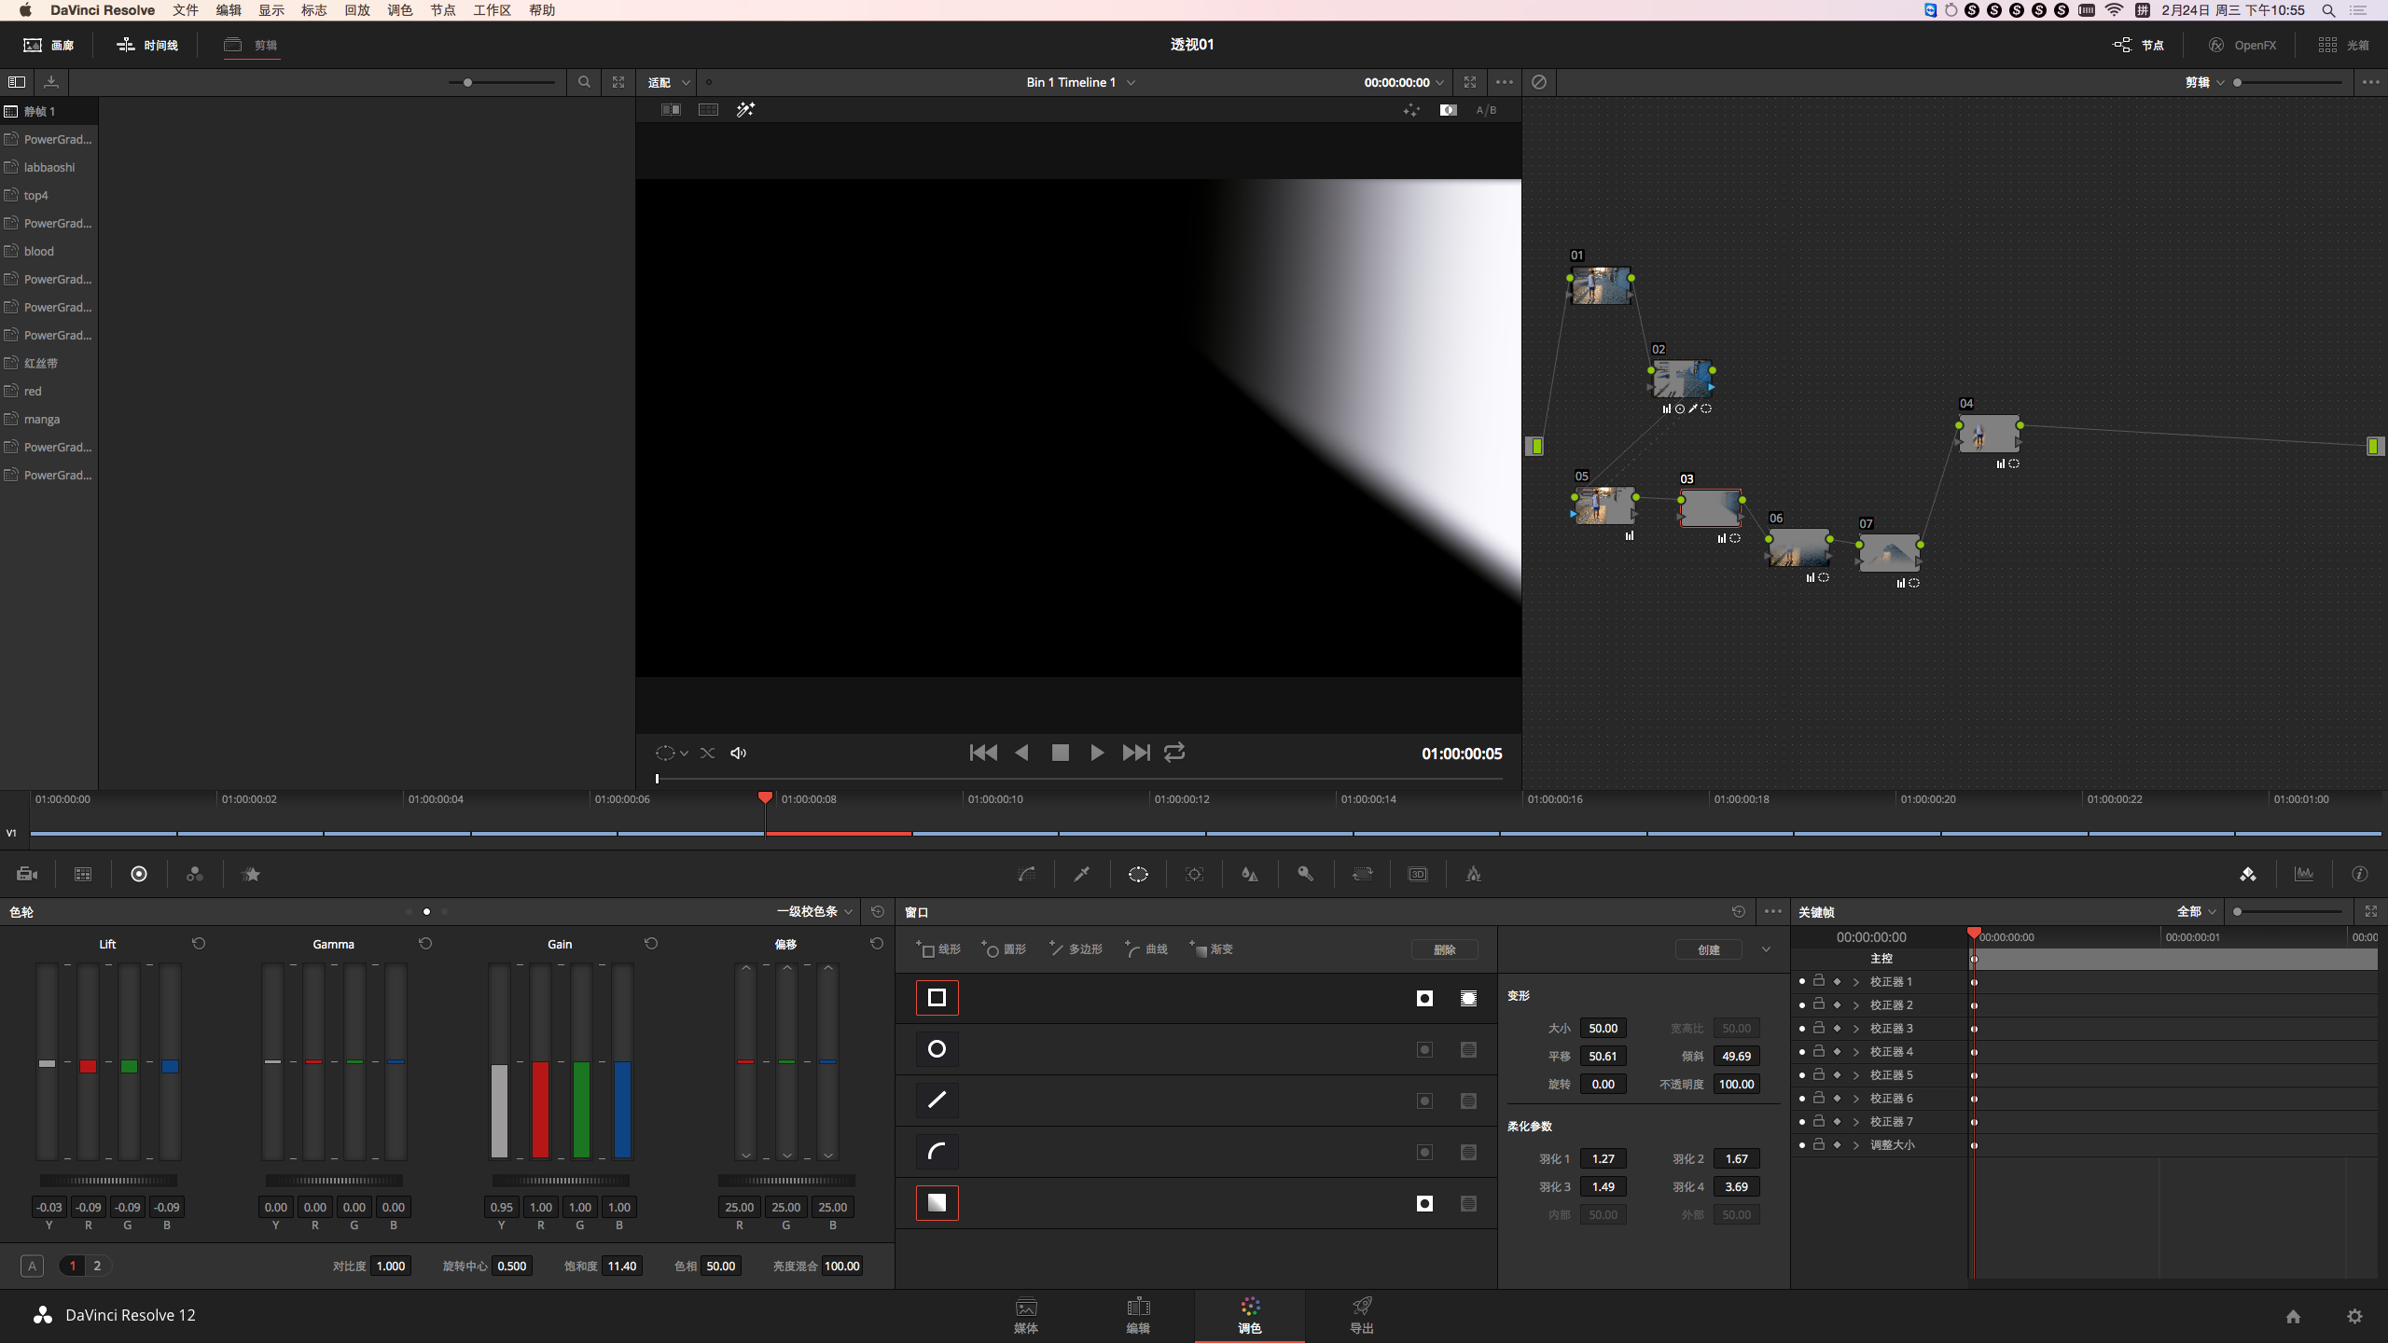Open the Blur palette icon
The height and width of the screenshot is (1343, 2388).
point(1250,874)
